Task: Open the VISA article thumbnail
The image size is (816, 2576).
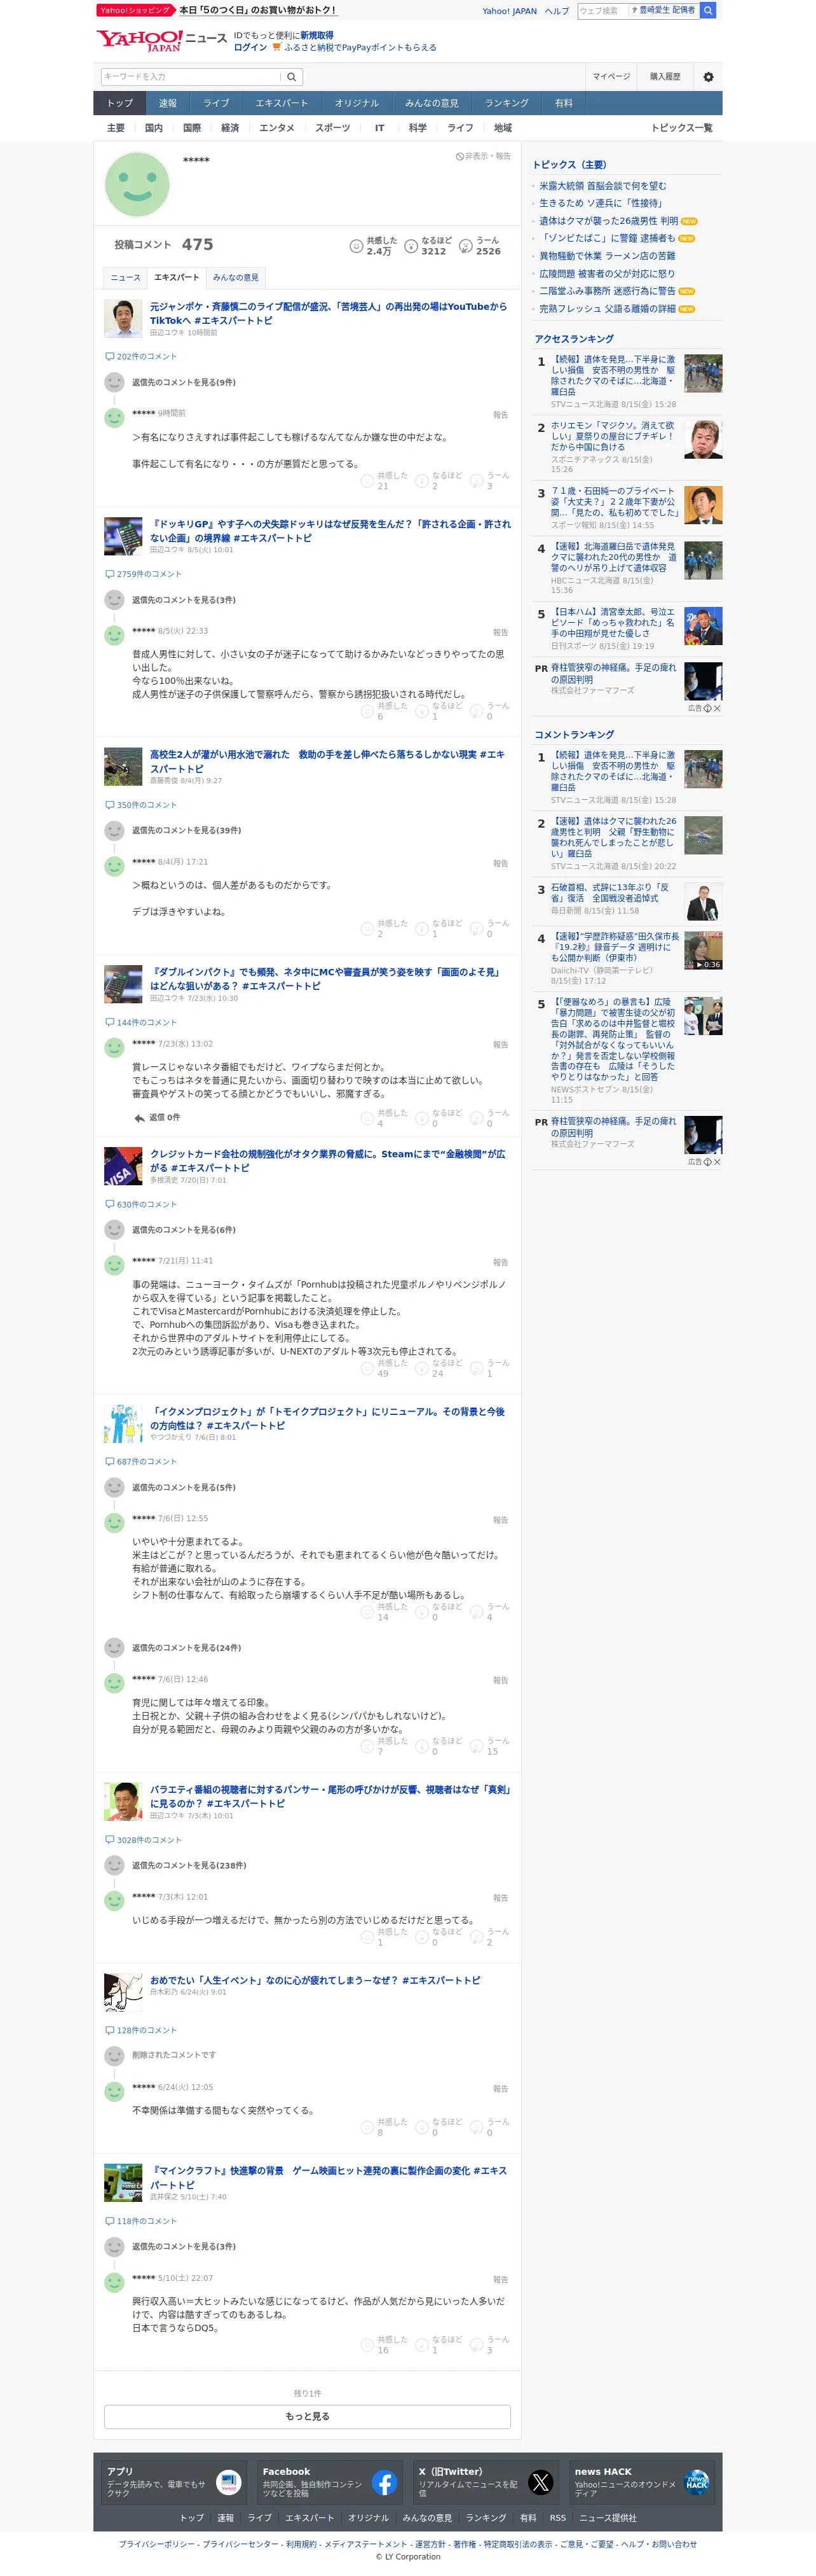Action: (x=123, y=1166)
